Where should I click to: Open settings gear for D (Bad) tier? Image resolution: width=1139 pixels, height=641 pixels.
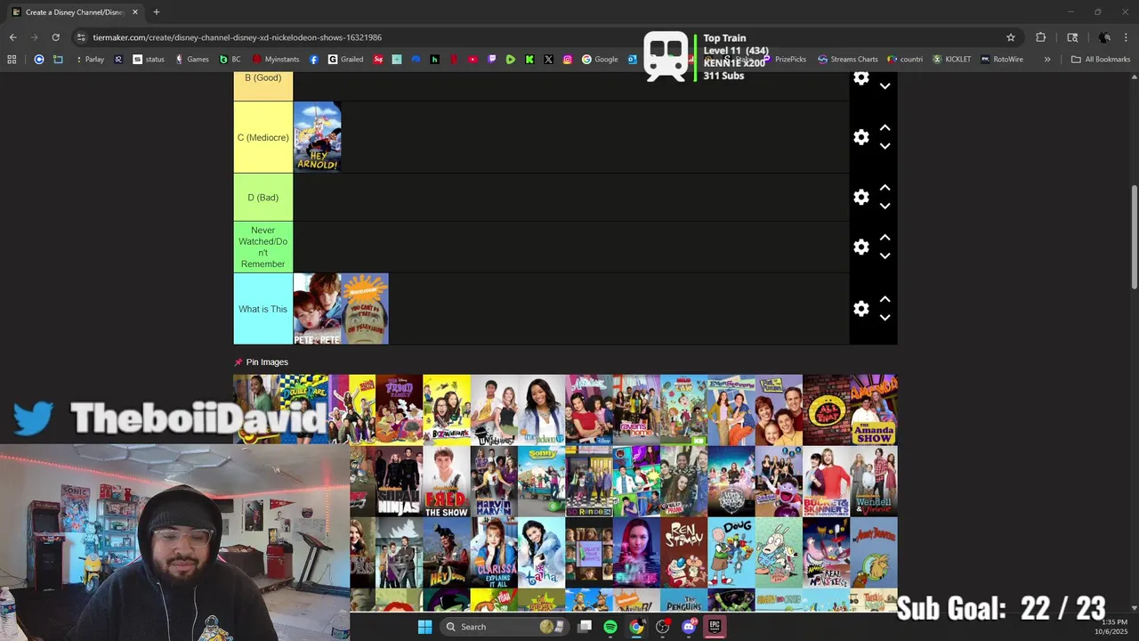860,197
